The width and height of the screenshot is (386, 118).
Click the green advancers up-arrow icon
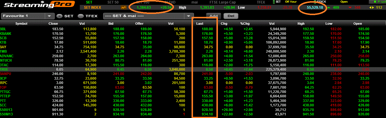(x=329, y=8)
